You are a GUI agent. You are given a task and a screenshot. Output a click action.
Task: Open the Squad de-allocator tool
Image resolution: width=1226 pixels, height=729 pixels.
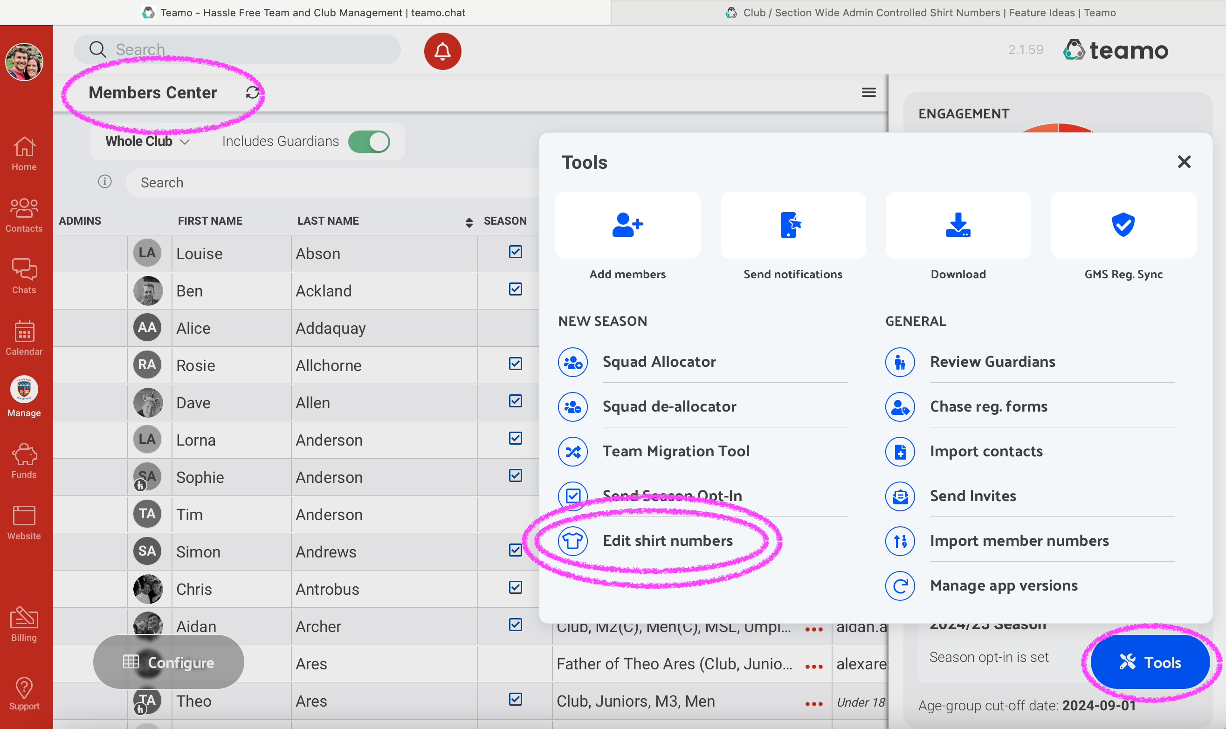tap(669, 407)
